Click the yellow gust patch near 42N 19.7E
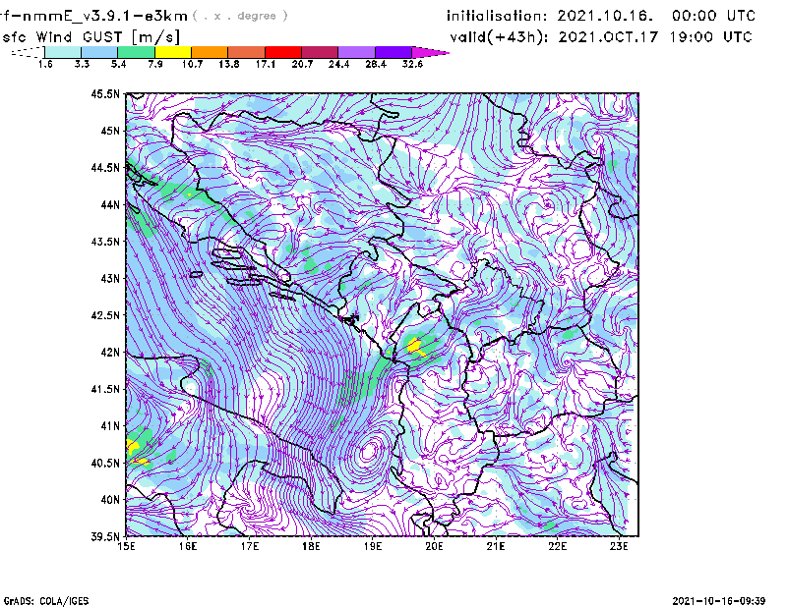Viewport: 787px width, 607px height. (x=414, y=344)
